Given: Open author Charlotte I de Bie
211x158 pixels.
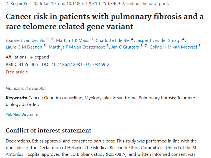Looking at the screenshot, I should (x=112, y=40).
